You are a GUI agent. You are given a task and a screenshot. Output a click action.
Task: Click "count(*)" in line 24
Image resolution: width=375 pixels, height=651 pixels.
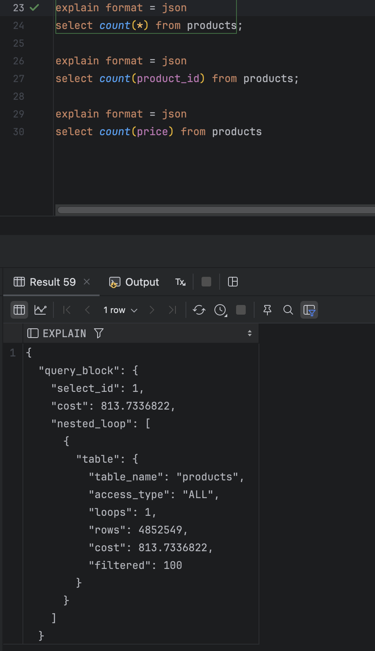pyautogui.click(x=124, y=25)
